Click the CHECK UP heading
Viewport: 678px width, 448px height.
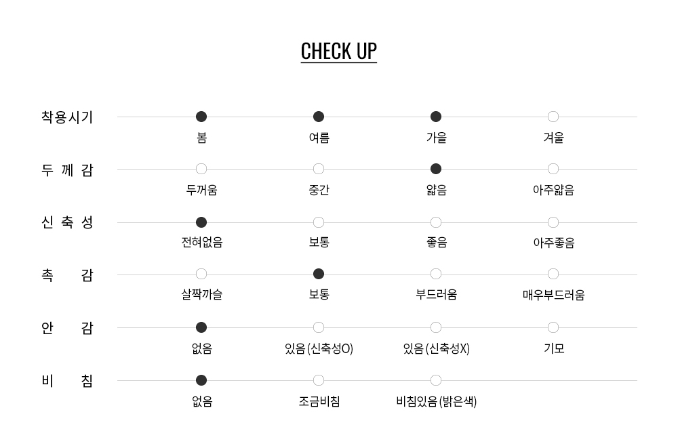(x=339, y=52)
